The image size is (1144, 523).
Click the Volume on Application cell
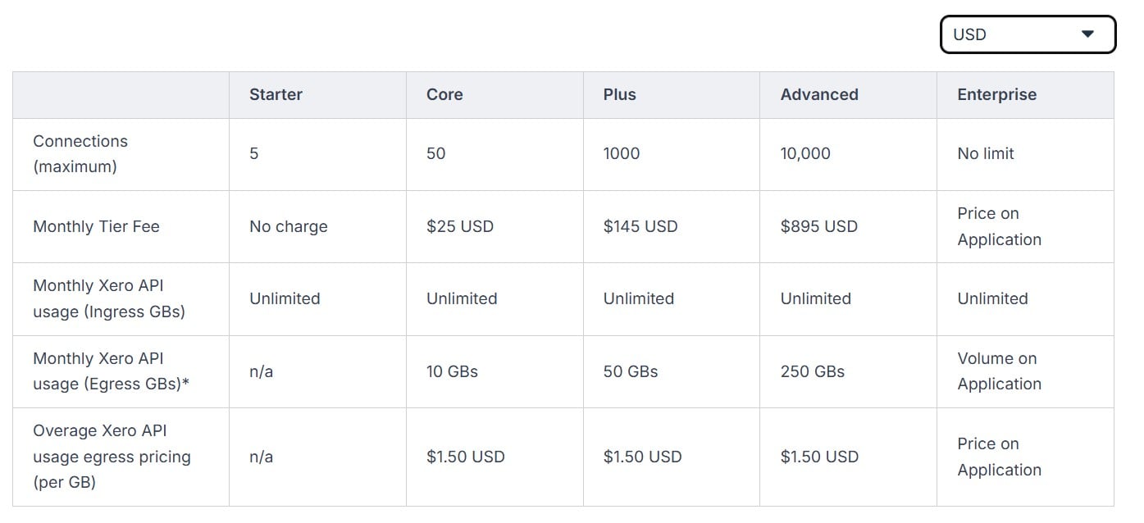pos(998,371)
